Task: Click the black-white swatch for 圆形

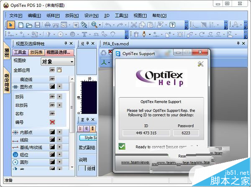Action: (52, 162)
